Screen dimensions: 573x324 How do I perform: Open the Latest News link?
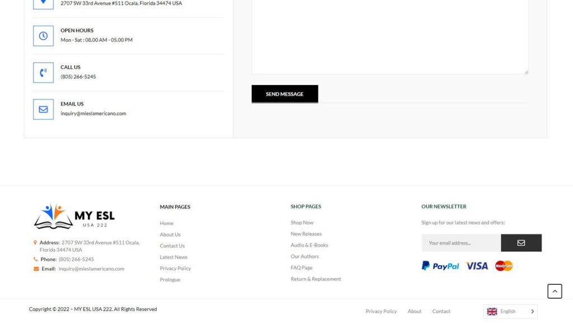click(x=173, y=257)
